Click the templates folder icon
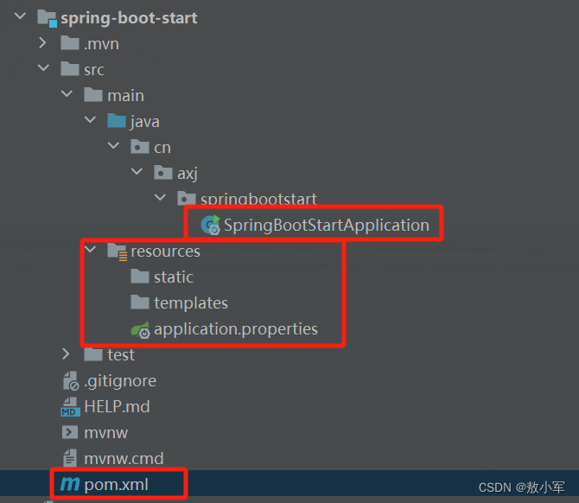Screen dimensions: 579x503 [x=140, y=302]
